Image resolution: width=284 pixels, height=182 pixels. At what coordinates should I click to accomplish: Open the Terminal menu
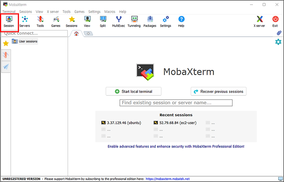tap(9, 12)
